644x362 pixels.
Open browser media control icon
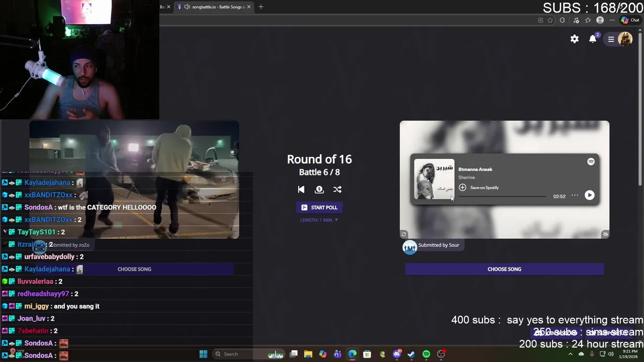(x=576, y=20)
